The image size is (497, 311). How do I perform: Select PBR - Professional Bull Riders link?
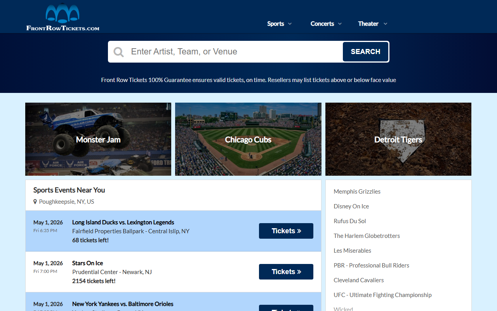click(x=372, y=266)
